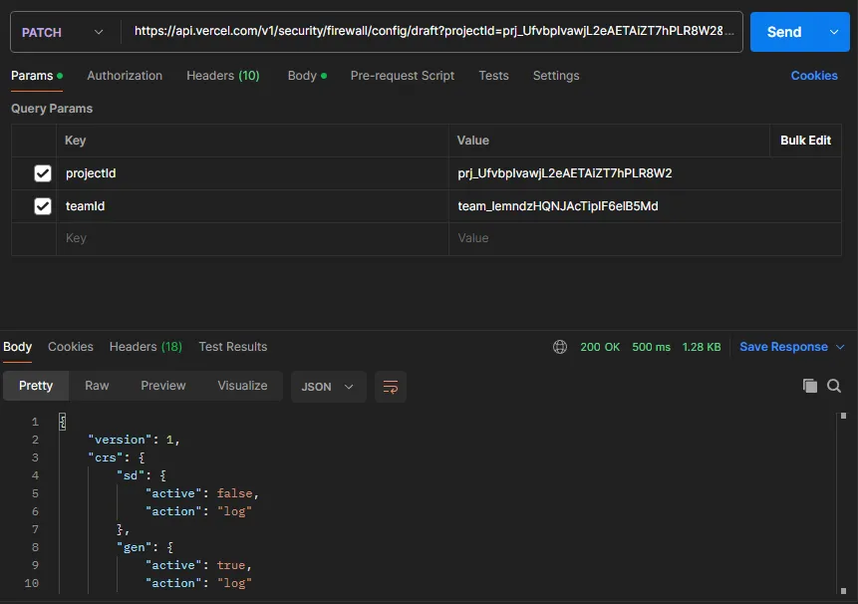Copy the response body with copy icon
This screenshot has width=858, height=604.
810,386
